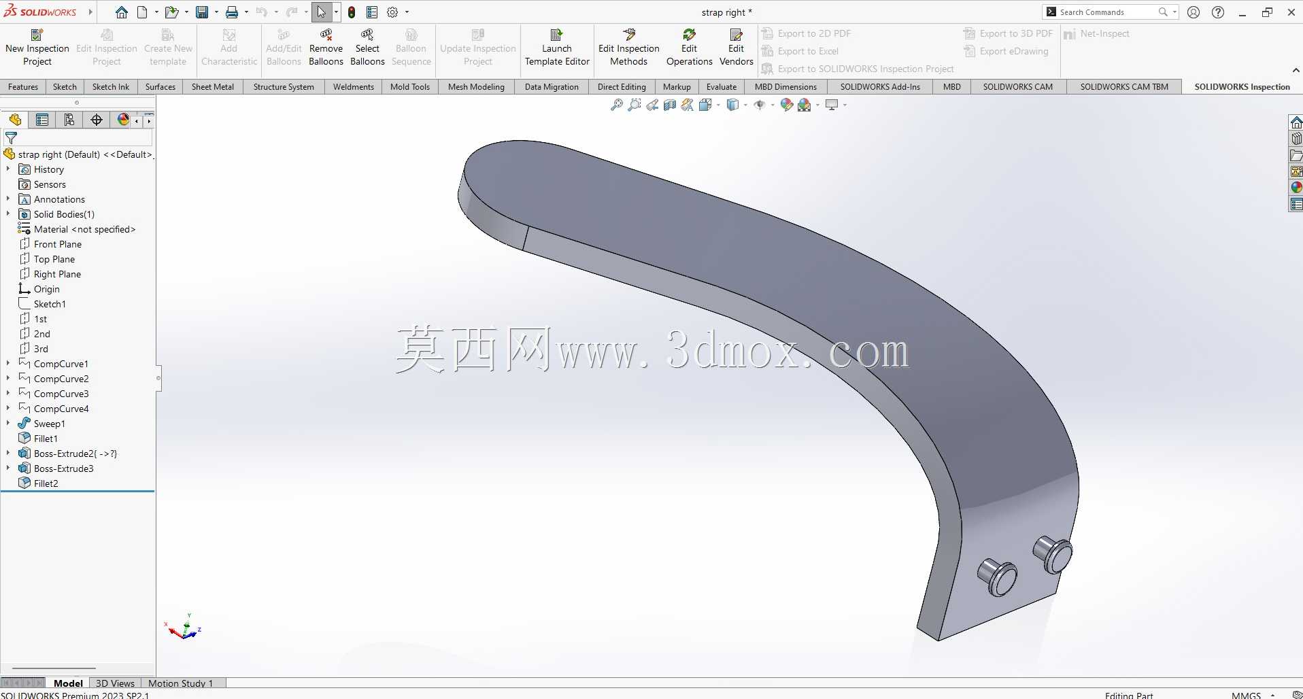
Task: Switch to FeatureManager design tree tab icon
Action: pyautogui.click(x=15, y=120)
